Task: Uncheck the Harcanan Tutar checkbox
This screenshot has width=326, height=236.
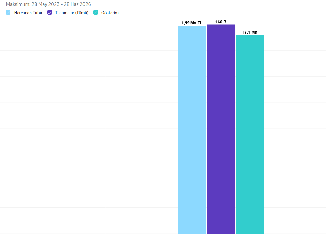Action: point(8,13)
